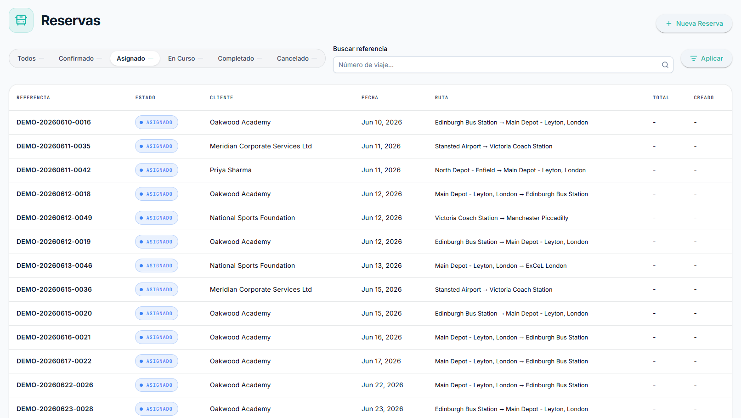Open booking DEMO-20260611-0042
The height and width of the screenshot is (418, 741).
point(54,170)
